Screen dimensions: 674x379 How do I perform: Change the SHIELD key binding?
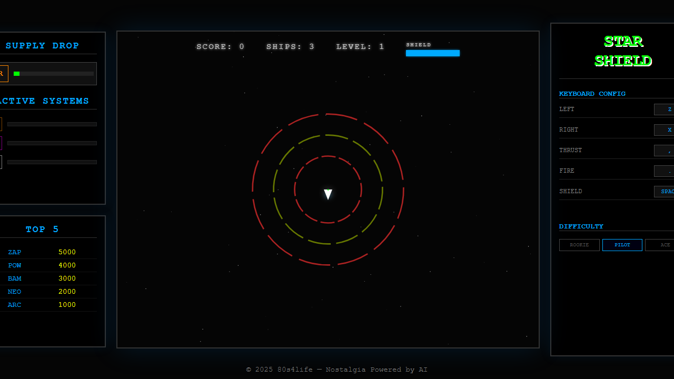(x=664, y=192)
